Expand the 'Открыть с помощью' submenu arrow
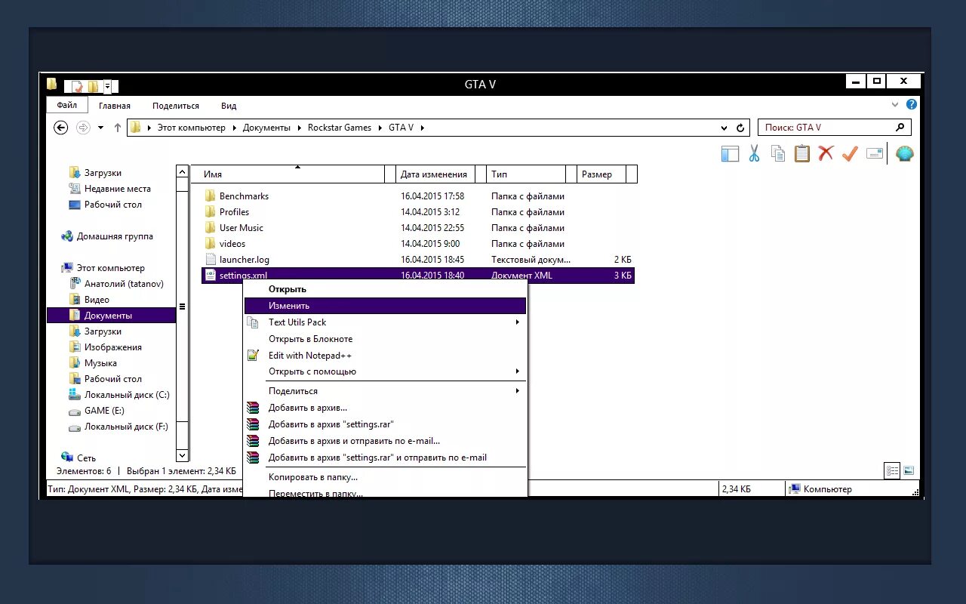 (x=518, y=371)
